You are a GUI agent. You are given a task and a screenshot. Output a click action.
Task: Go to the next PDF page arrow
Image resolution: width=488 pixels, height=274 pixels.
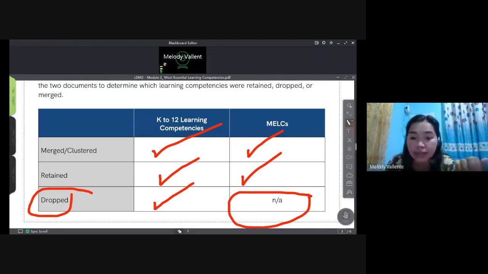(188, 231)
